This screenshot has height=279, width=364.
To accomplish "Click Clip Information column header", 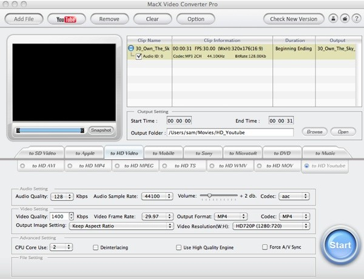I will 222,41.
